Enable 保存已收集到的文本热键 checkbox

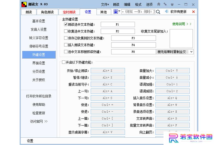(x=66, y=38)
